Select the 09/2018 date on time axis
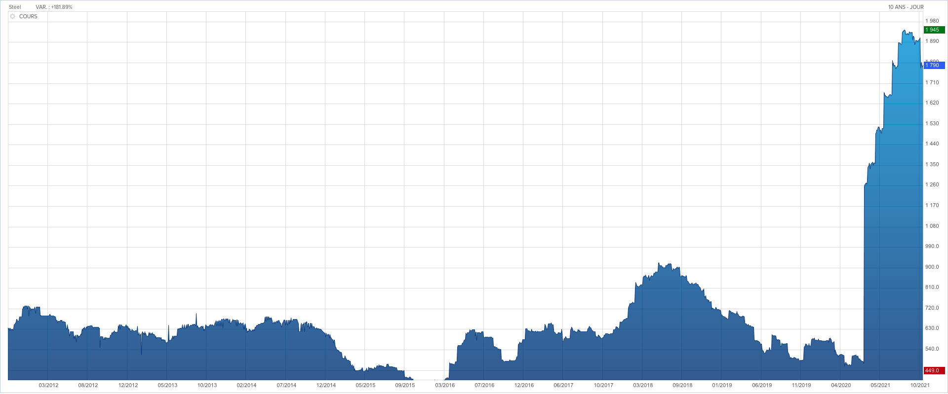This screenshot has width=948, height=394. tap(682, 385)
